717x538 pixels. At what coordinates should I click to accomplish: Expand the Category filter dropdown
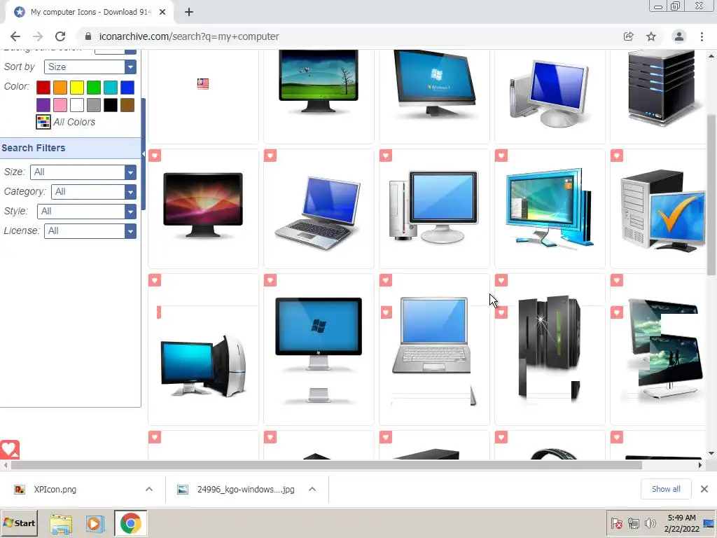(x=94, y=192)
